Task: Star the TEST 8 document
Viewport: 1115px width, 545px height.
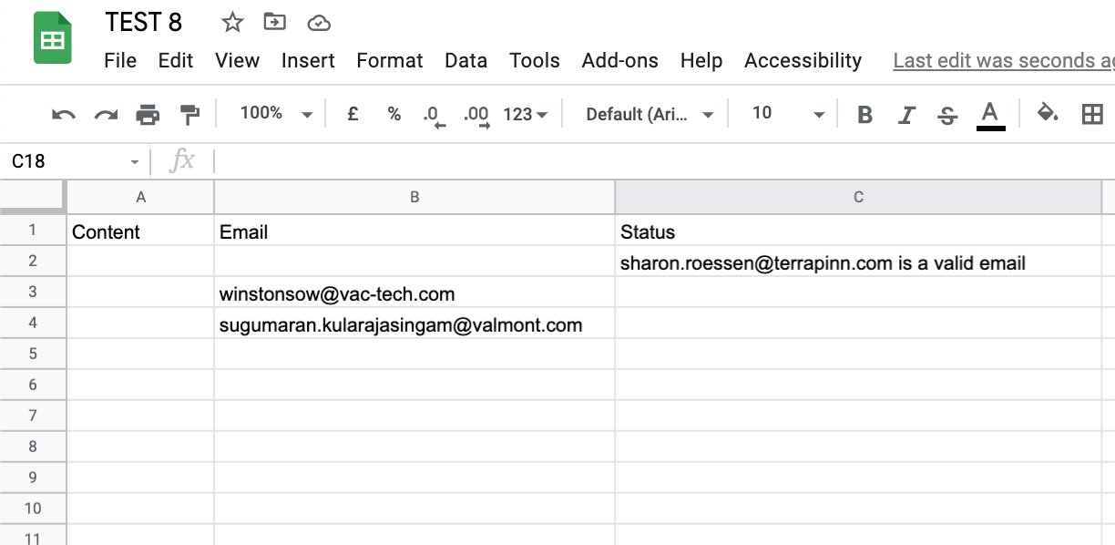Action: tap(233, 23)
